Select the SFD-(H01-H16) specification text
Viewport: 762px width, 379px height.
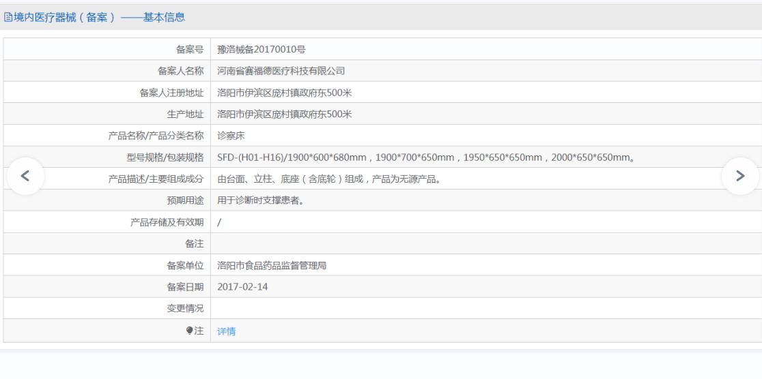click(x=426, y=157)
